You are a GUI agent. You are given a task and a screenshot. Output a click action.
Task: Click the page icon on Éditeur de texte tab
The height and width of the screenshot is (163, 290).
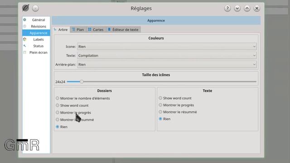tap(109, 29)
